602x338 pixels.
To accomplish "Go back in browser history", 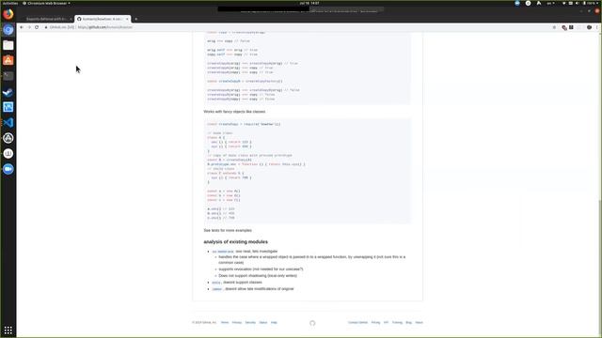I will [22, 27].
